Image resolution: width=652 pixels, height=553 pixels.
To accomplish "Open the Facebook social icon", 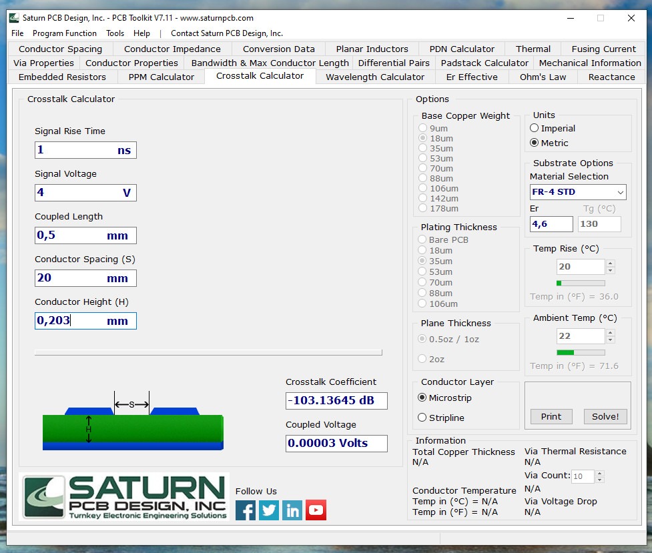I will [x=246, y=510].
